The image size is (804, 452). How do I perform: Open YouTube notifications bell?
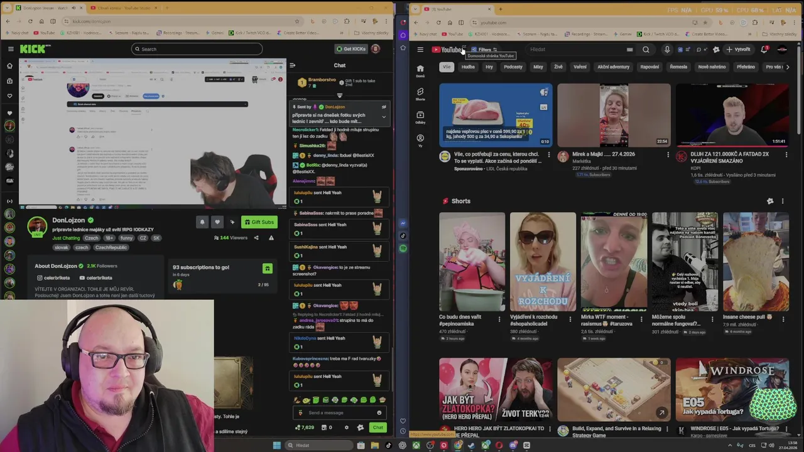click(764, 50)
